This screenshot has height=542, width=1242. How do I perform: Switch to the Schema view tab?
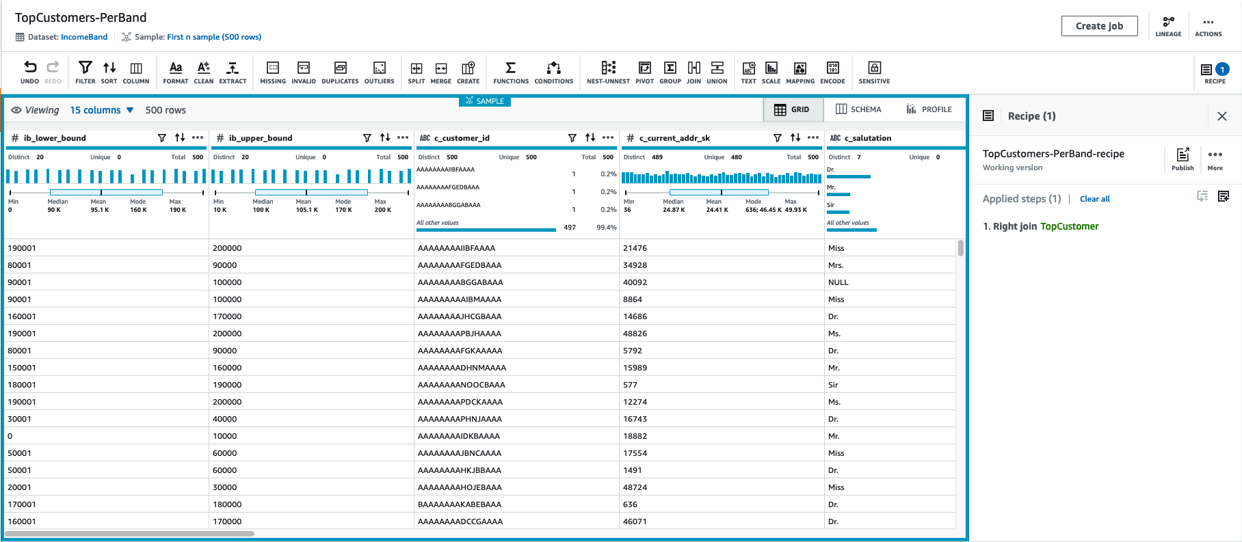[858, 109]
